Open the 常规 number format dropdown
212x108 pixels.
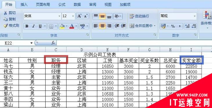(x=195, y=16)
